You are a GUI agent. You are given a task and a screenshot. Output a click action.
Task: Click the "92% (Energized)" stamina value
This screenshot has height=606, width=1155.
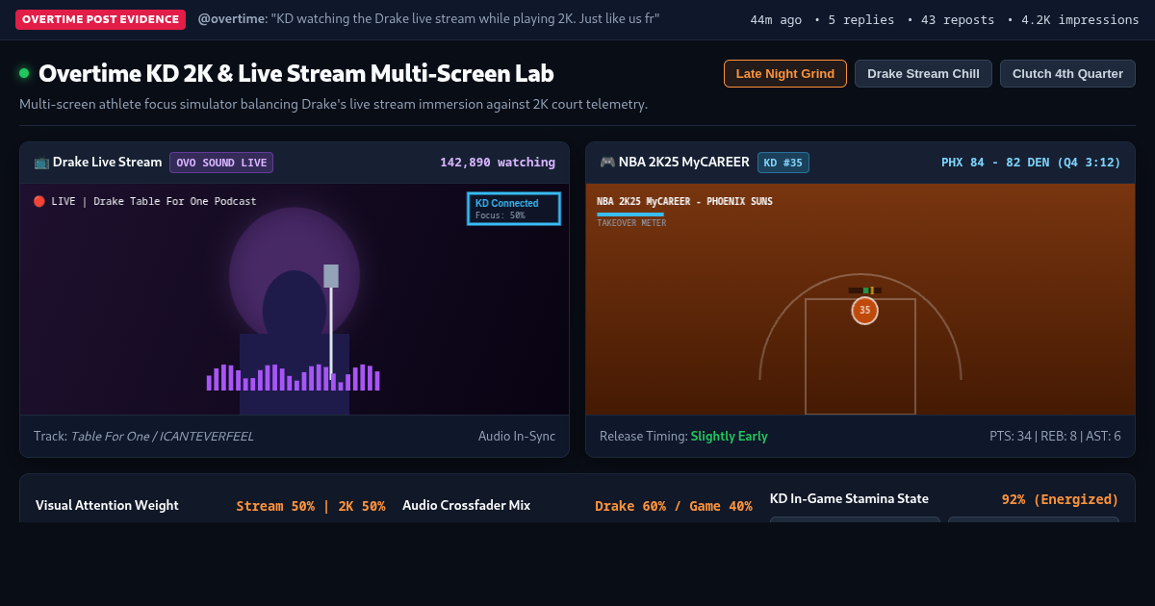pos(1061,499)
